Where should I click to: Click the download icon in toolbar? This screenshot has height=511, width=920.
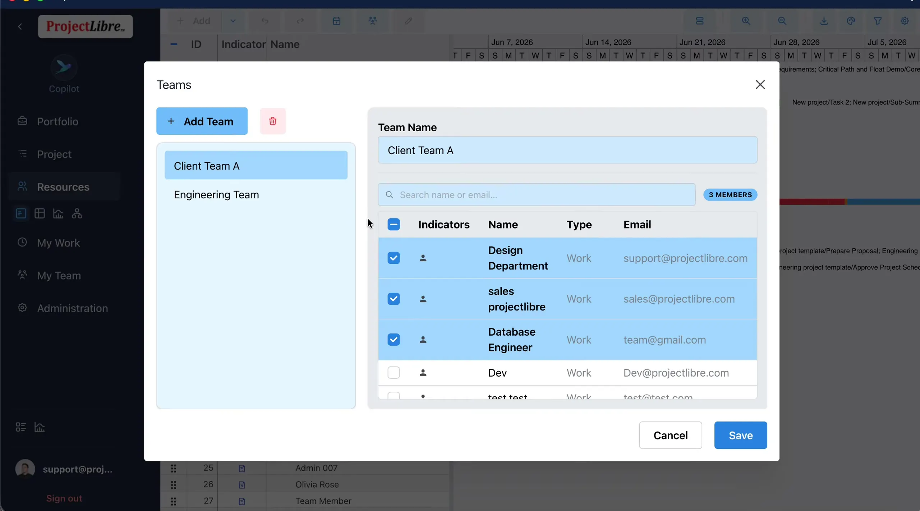coord(824,21)
